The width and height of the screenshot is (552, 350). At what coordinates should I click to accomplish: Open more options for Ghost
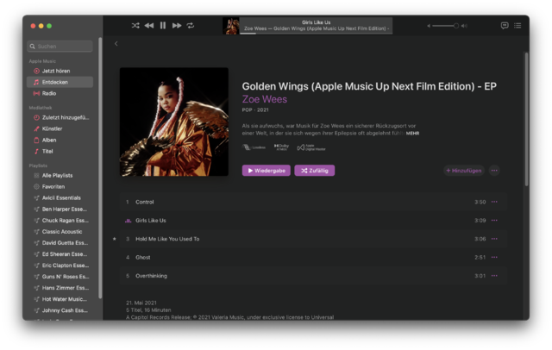494,257
